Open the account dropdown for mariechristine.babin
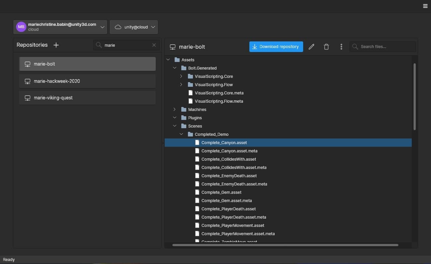 [102, 27]
